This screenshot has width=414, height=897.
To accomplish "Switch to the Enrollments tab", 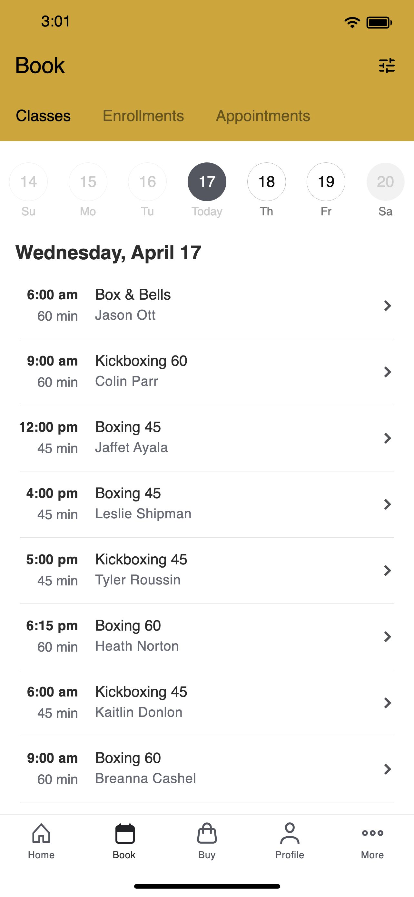I will coord(143,116).
